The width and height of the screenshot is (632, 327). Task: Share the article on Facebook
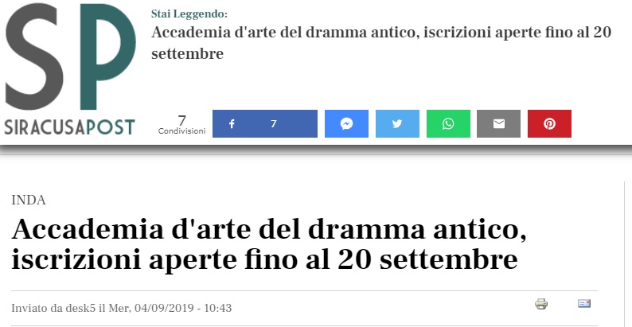point(265,123)
